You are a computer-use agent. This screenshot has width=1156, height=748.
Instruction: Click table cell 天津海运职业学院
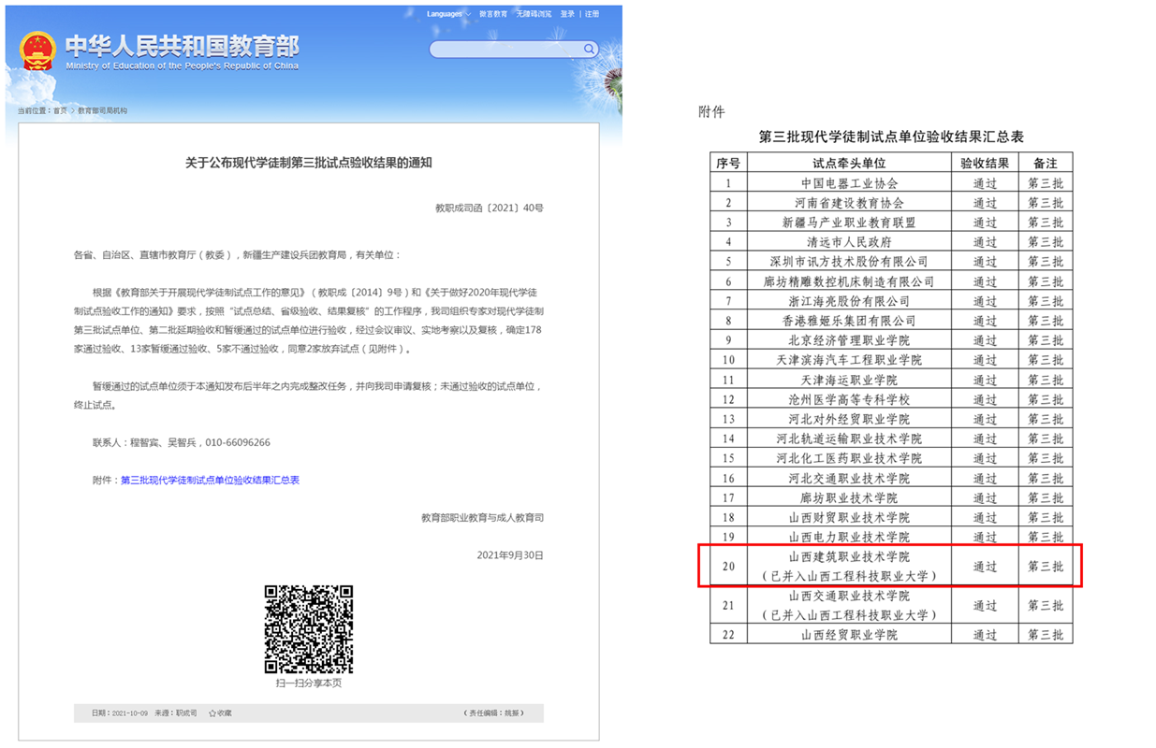point(849,380)
